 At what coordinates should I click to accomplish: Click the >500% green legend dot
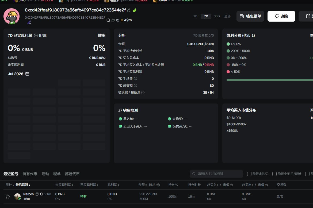point(228,44)
